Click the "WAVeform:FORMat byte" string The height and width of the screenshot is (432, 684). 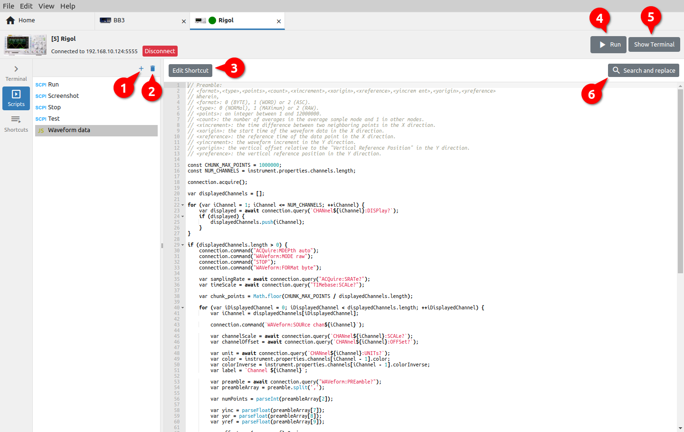285,268
